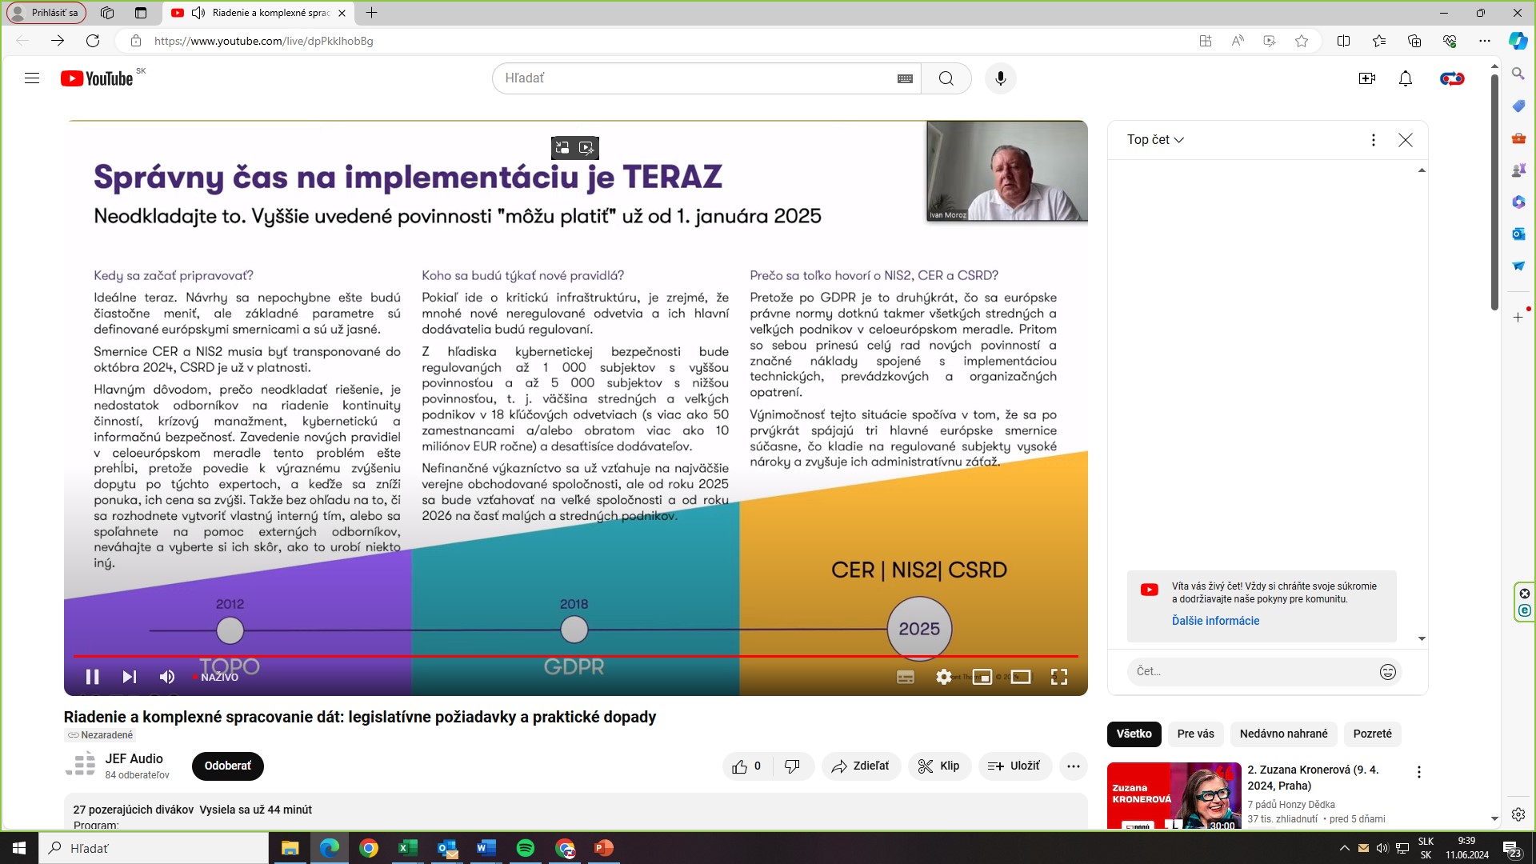Open Edge sidebar Outlook icon
This screenshot has width=1536, height=864.
(x=1518, y=234)
